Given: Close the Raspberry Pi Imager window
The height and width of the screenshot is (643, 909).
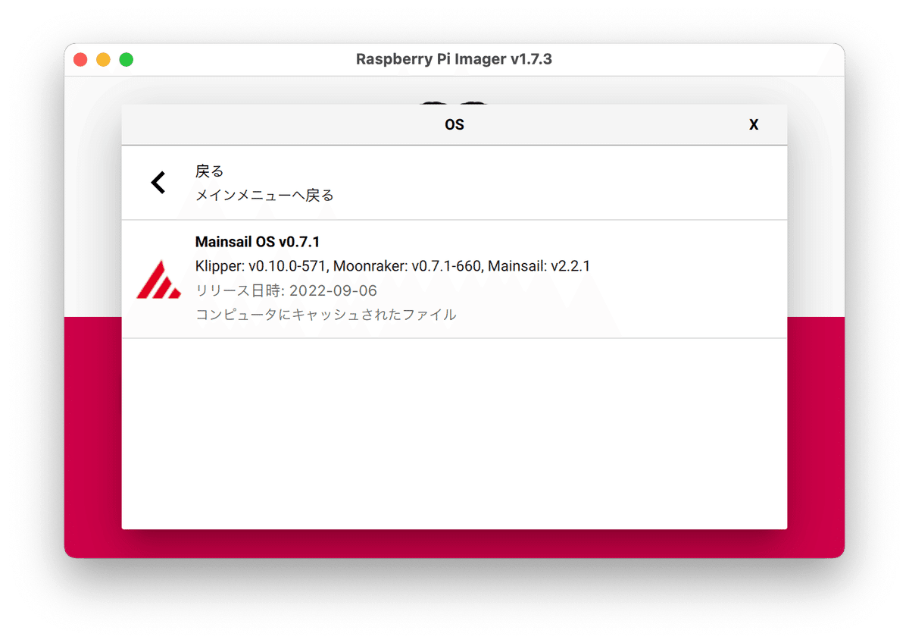Looking at the screenshot, I should point(80,59).
